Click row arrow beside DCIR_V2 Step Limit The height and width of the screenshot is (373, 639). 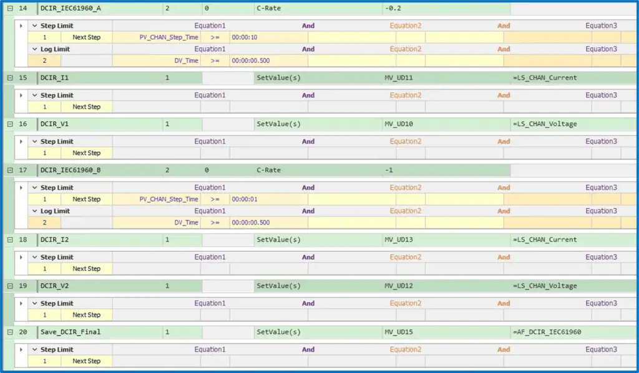click(21, 303)
